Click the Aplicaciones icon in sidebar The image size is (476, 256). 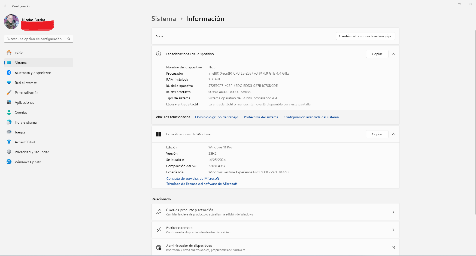(x=9, y=102)
